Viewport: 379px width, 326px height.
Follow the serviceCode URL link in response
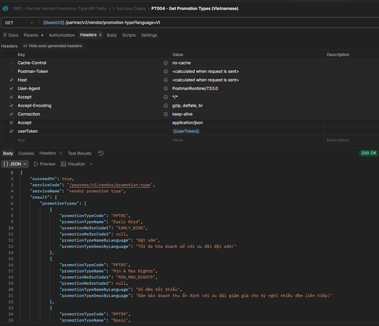coord(110,185)
